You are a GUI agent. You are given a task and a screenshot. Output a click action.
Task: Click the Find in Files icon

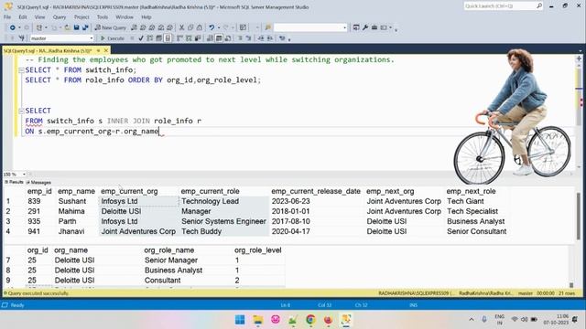(x=267, y=27)
